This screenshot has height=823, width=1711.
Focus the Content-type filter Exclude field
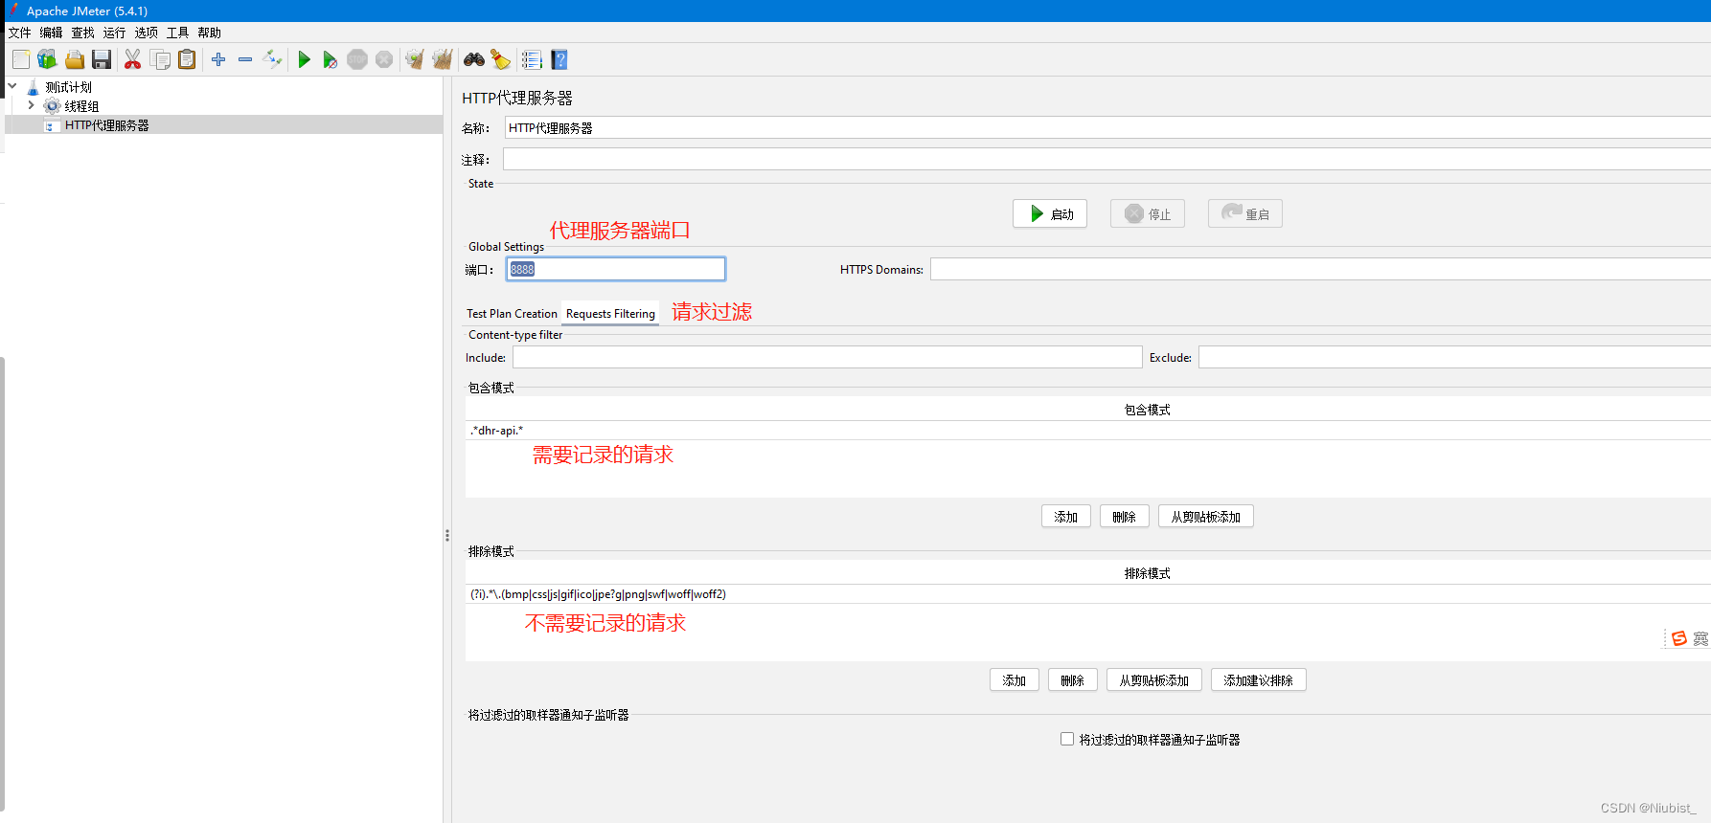(1454, 357)
